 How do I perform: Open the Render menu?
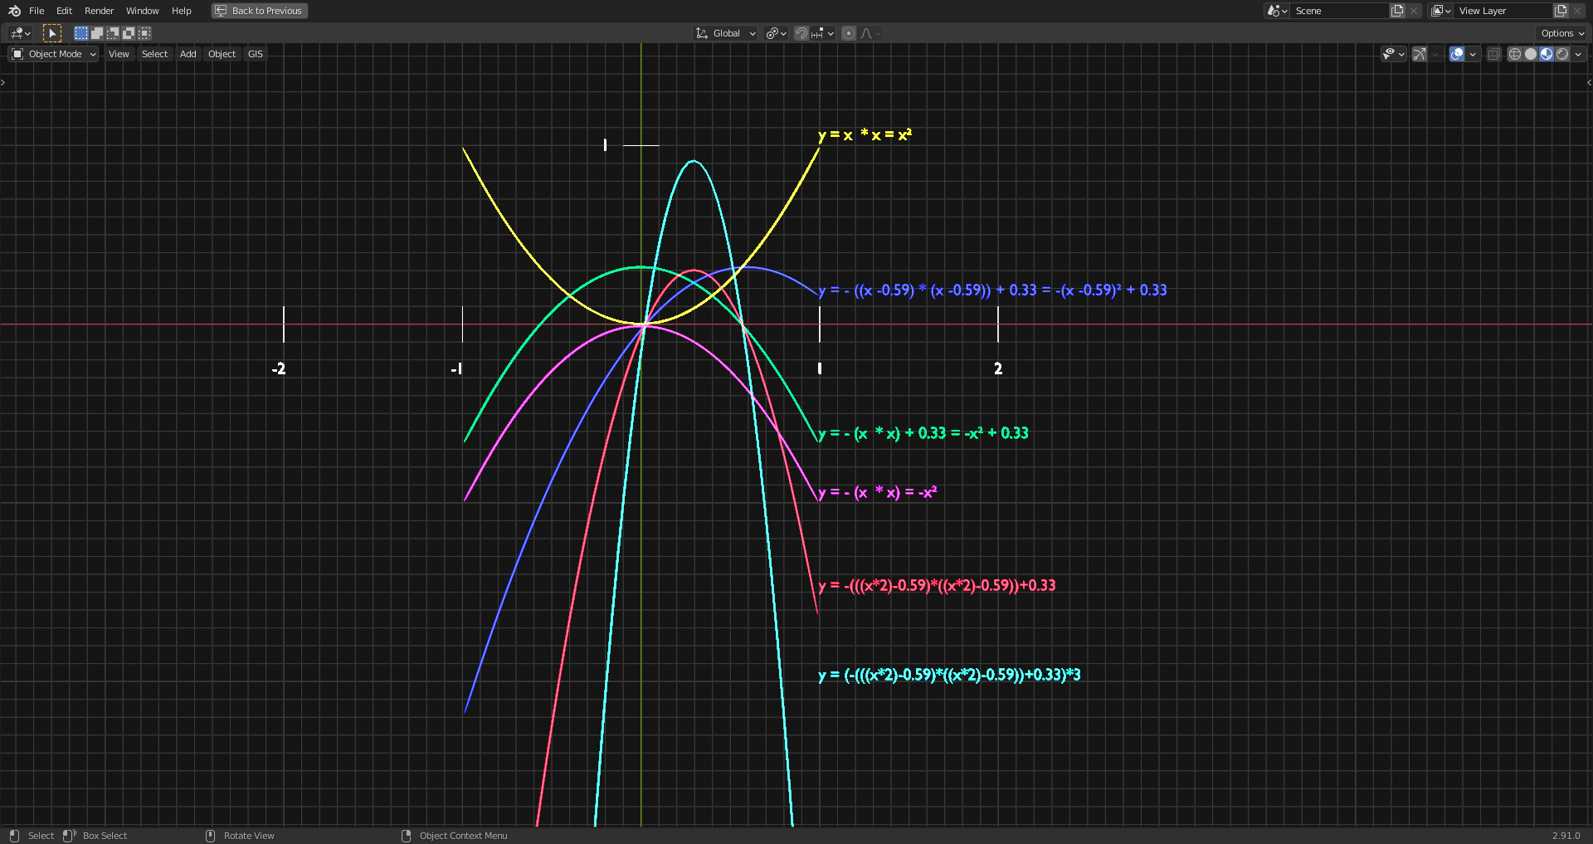tap(99, 11)
